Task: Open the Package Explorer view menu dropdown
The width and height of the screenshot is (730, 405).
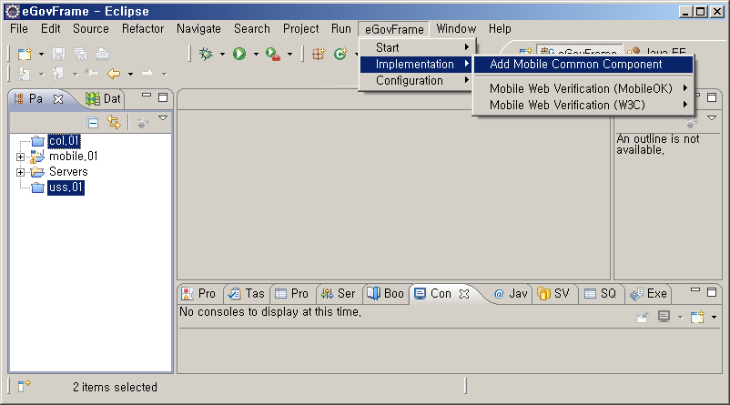Action: click(x=163, y=119)
